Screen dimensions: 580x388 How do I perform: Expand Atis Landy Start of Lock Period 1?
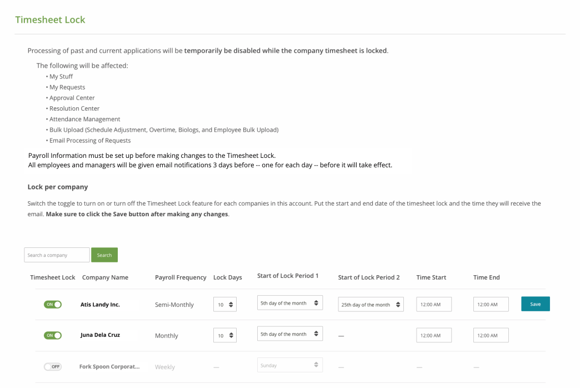coord(290,303)
